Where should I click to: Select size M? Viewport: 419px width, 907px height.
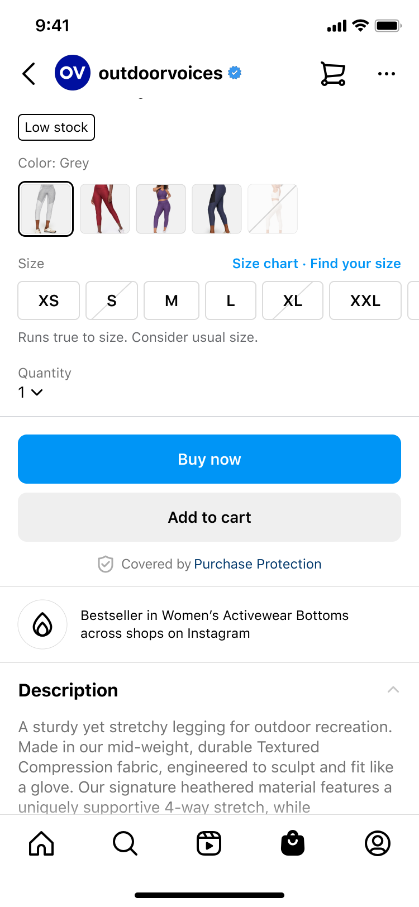(172, 300)
